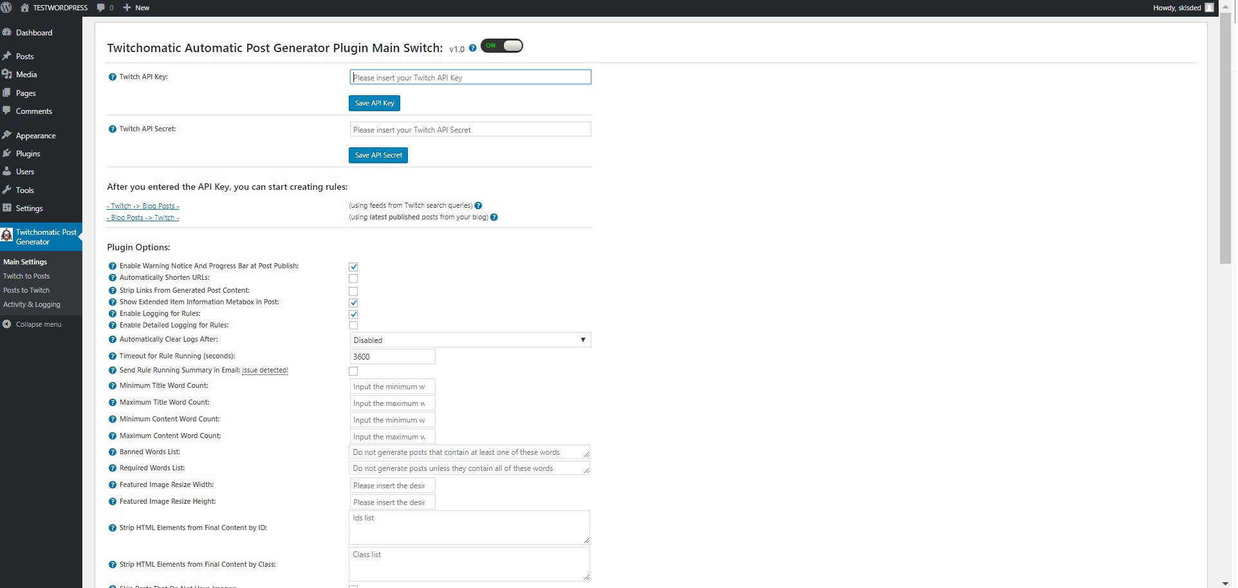Click help icon after Twitch search queries text
The image size is (1238, 588).
478,206
